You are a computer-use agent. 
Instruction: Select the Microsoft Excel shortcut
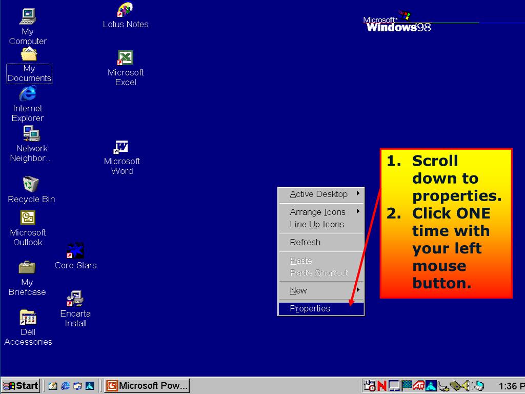[126, 68]
